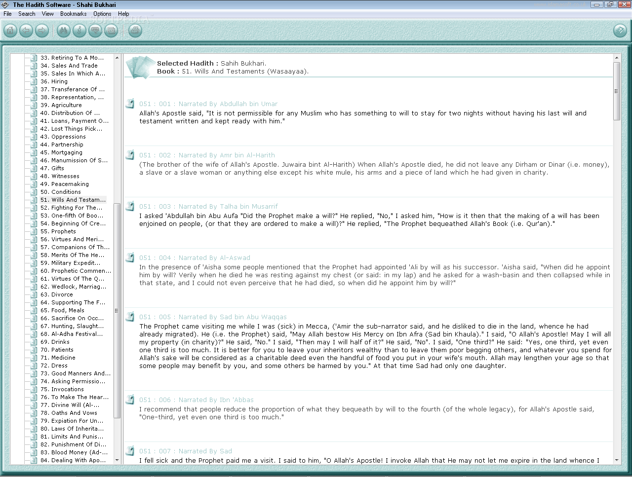Click the scroll icon for hadith 051 : 007
The width and height of the screenshot is (632, 477).
coord(130,451)
